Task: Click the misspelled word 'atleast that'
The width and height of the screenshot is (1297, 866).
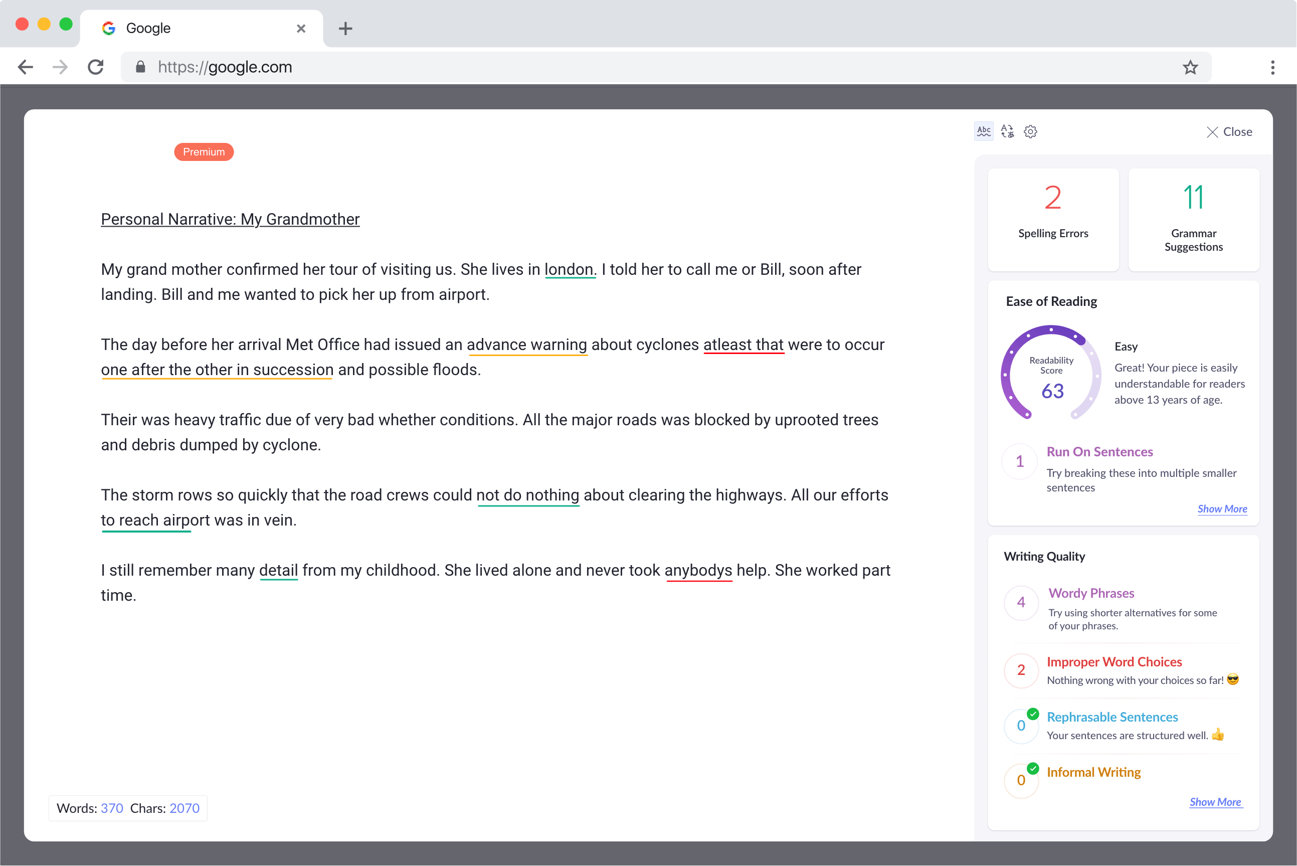Action: (x=743, y=344)
